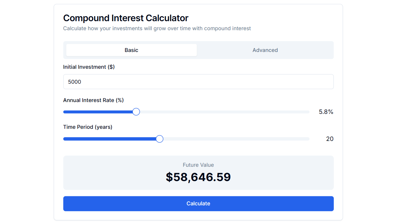Click the Future Value result display
The image size is (399, 224).
pyautogui.click(x=198, y=172)
